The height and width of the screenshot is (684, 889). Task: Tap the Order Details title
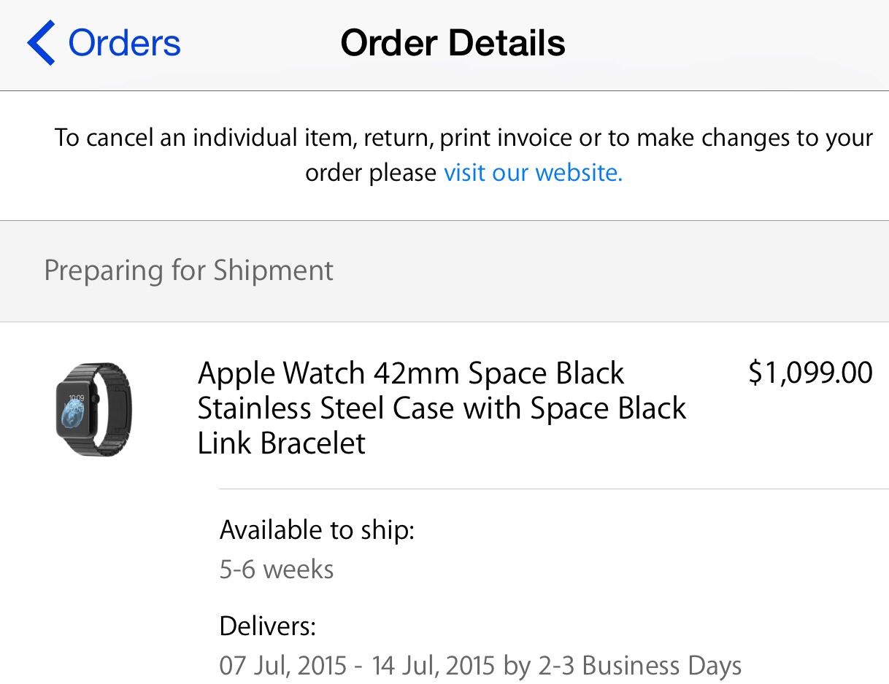pyautogui.click(x=453, y=43)
